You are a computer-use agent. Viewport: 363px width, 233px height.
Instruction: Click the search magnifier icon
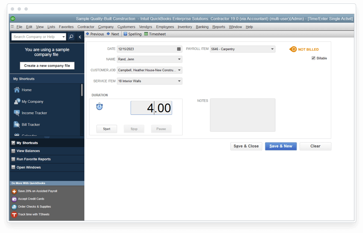(x=71, y=37)
